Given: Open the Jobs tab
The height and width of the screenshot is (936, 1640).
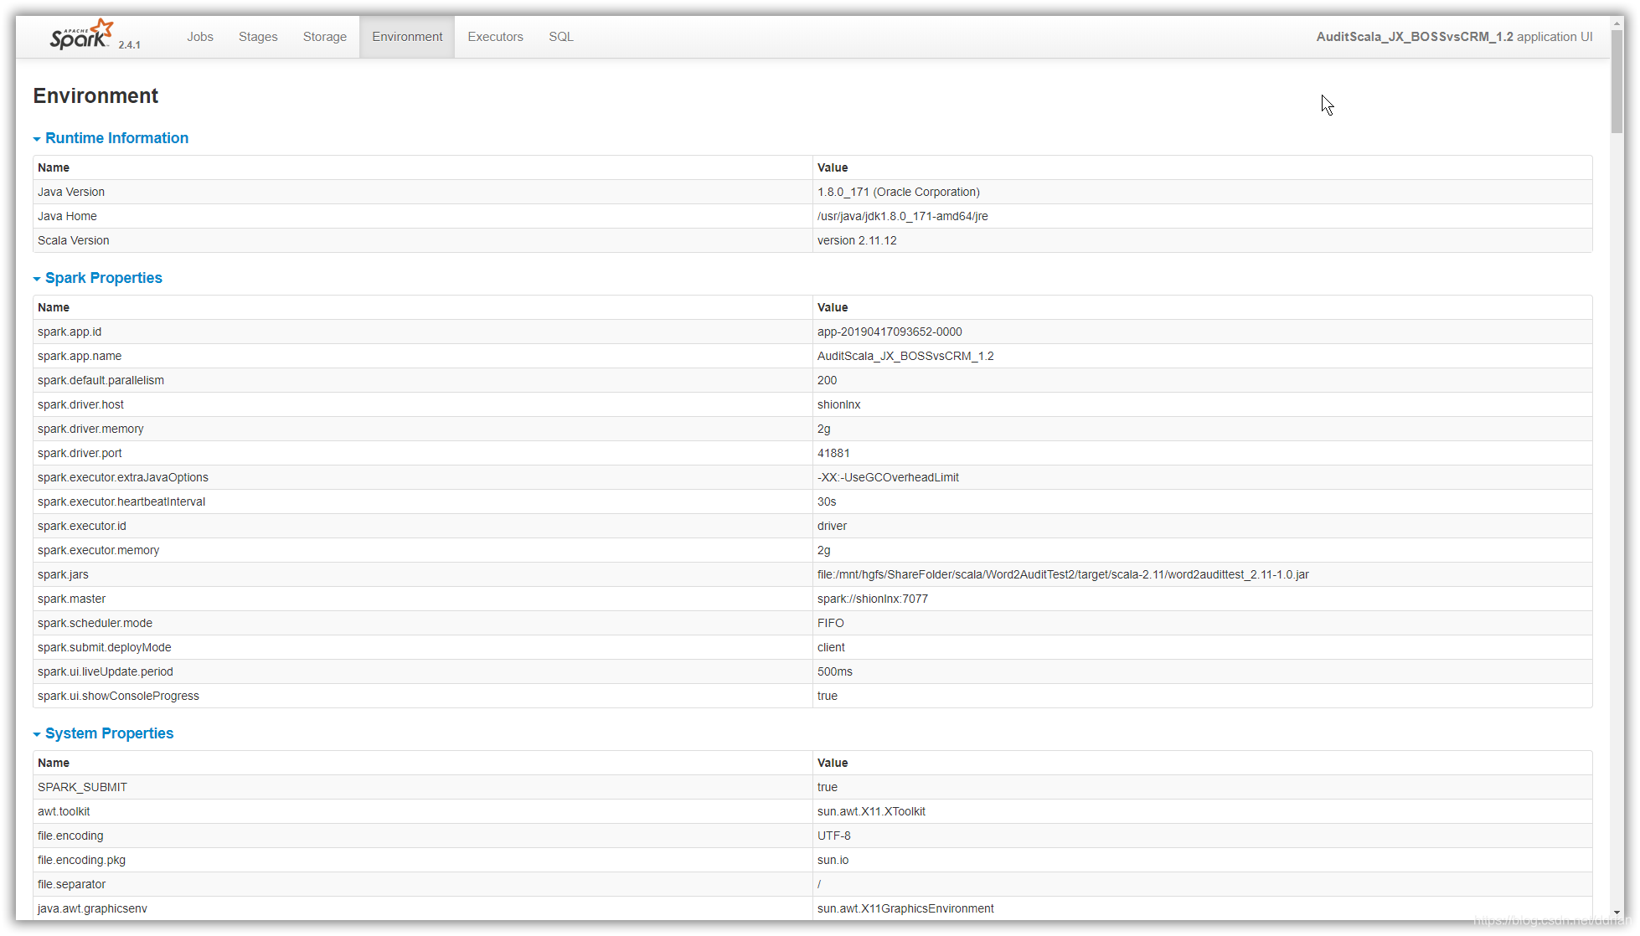Looking at the screenshot, I should tap(200, 37).
